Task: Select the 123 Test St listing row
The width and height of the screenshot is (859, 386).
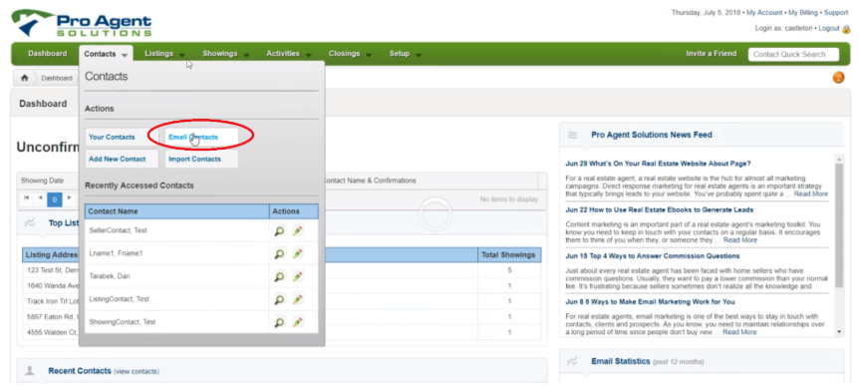Action: (282, 270)
